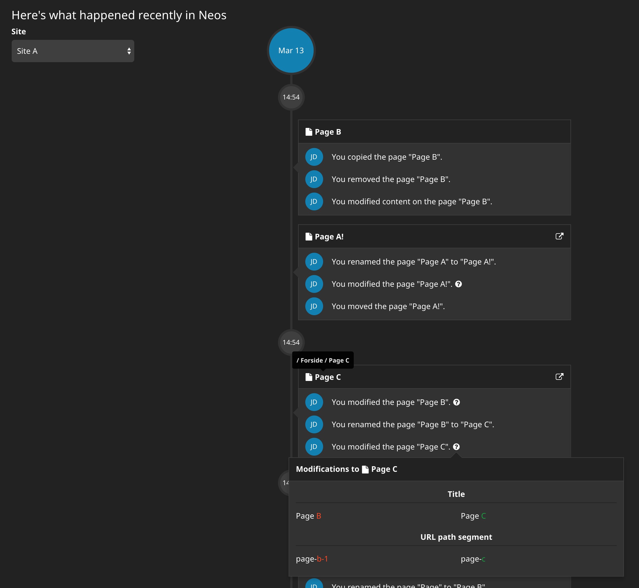Open Page A! via external link icon
Screen dimensions: 639x588
tap(559, 236)
